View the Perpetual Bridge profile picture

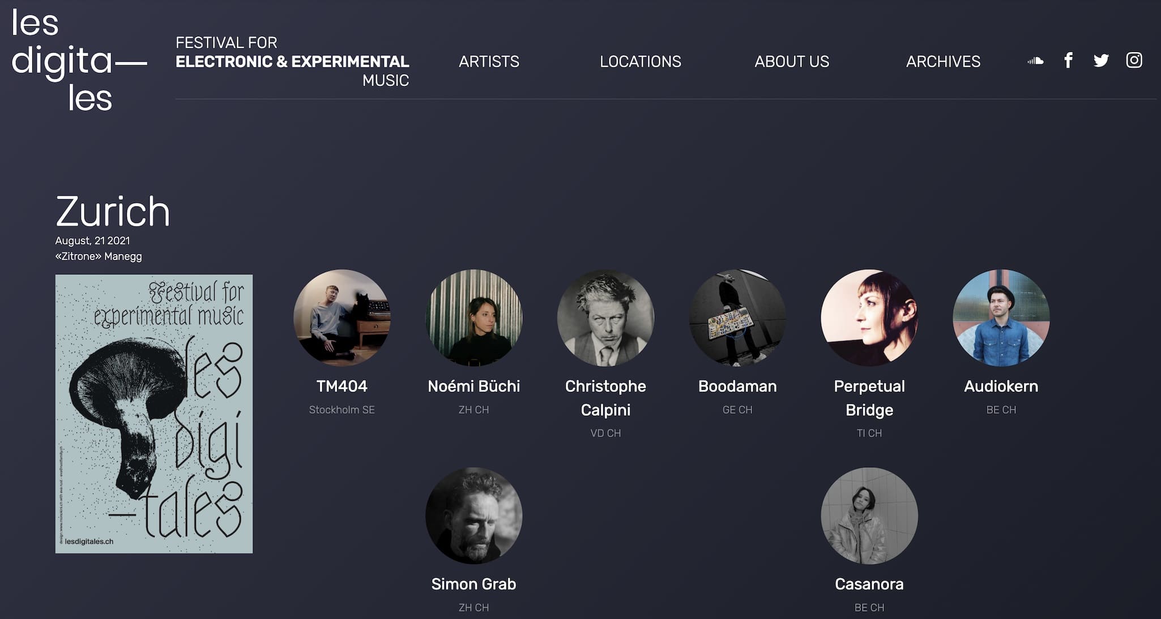869,318
